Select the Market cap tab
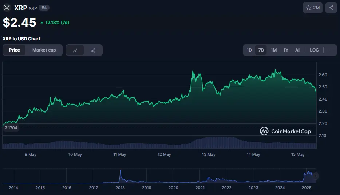 [44, 50]
